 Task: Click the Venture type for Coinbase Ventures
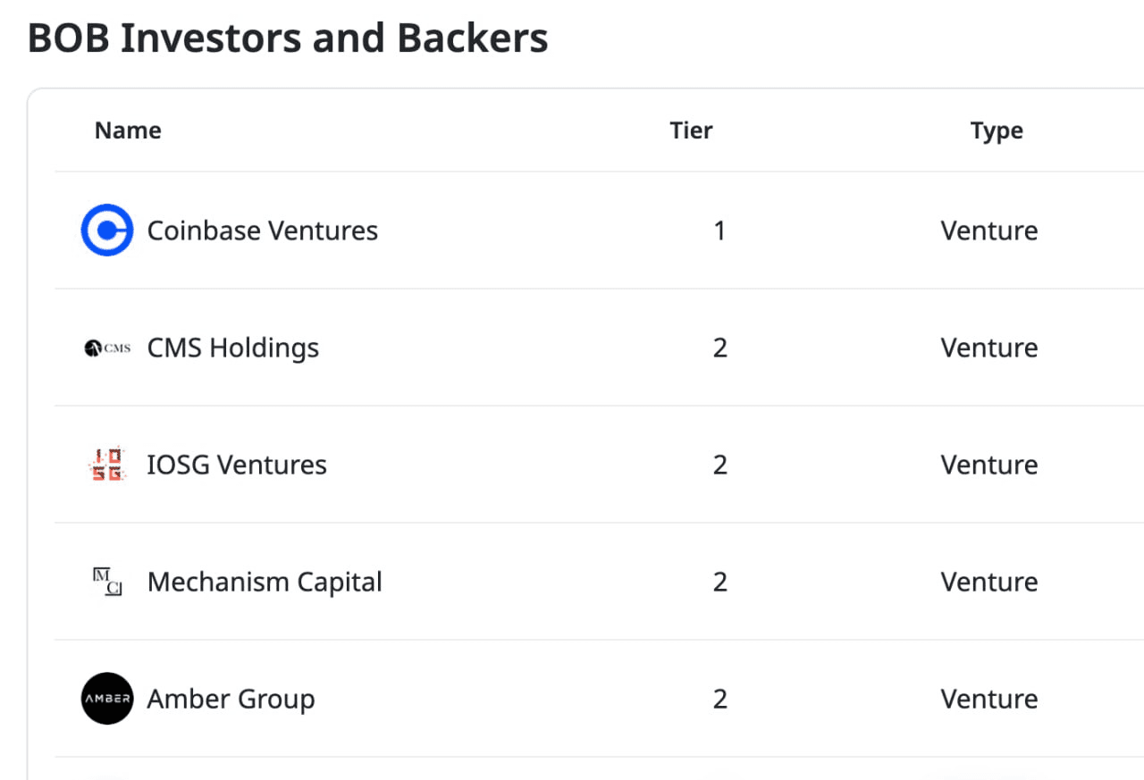[x=988, y=231]
